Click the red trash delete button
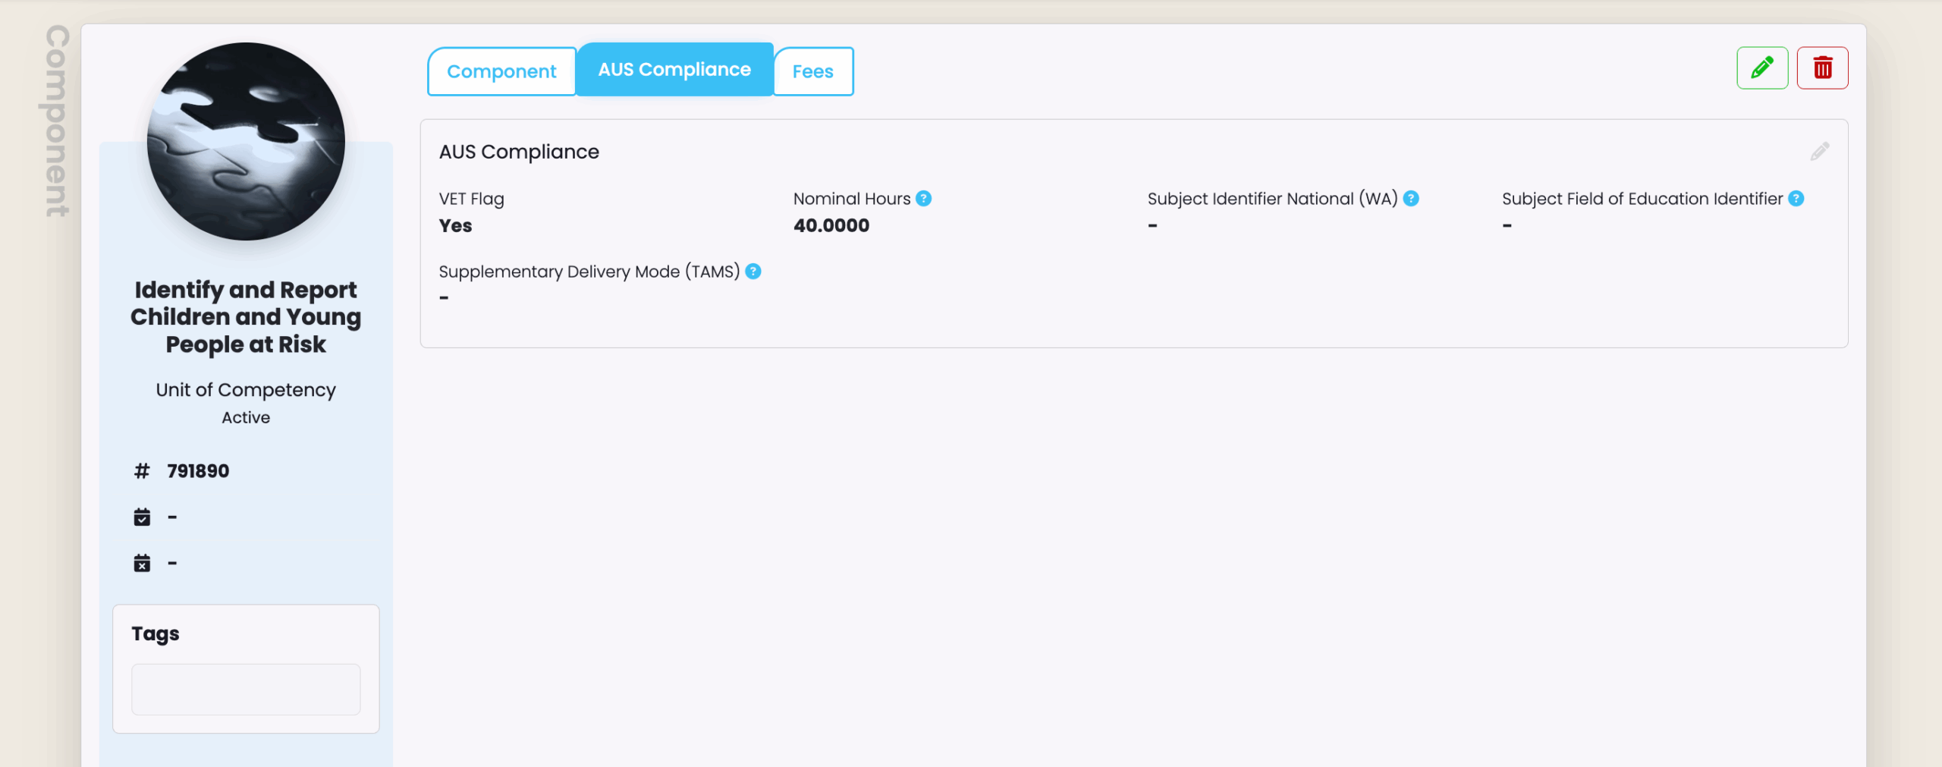Screen dimensions: 1942x767 point(1822,68)
